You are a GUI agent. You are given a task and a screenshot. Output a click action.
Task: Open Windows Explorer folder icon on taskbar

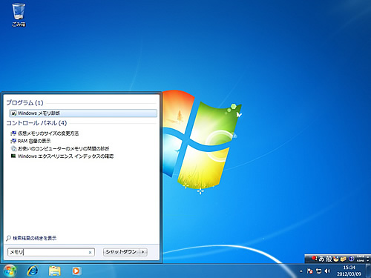point(55,271)
